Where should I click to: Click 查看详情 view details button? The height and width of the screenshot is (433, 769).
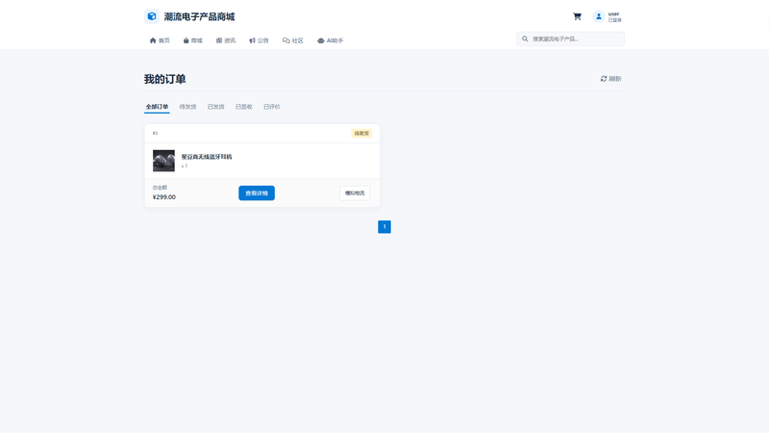click(257, 193)
